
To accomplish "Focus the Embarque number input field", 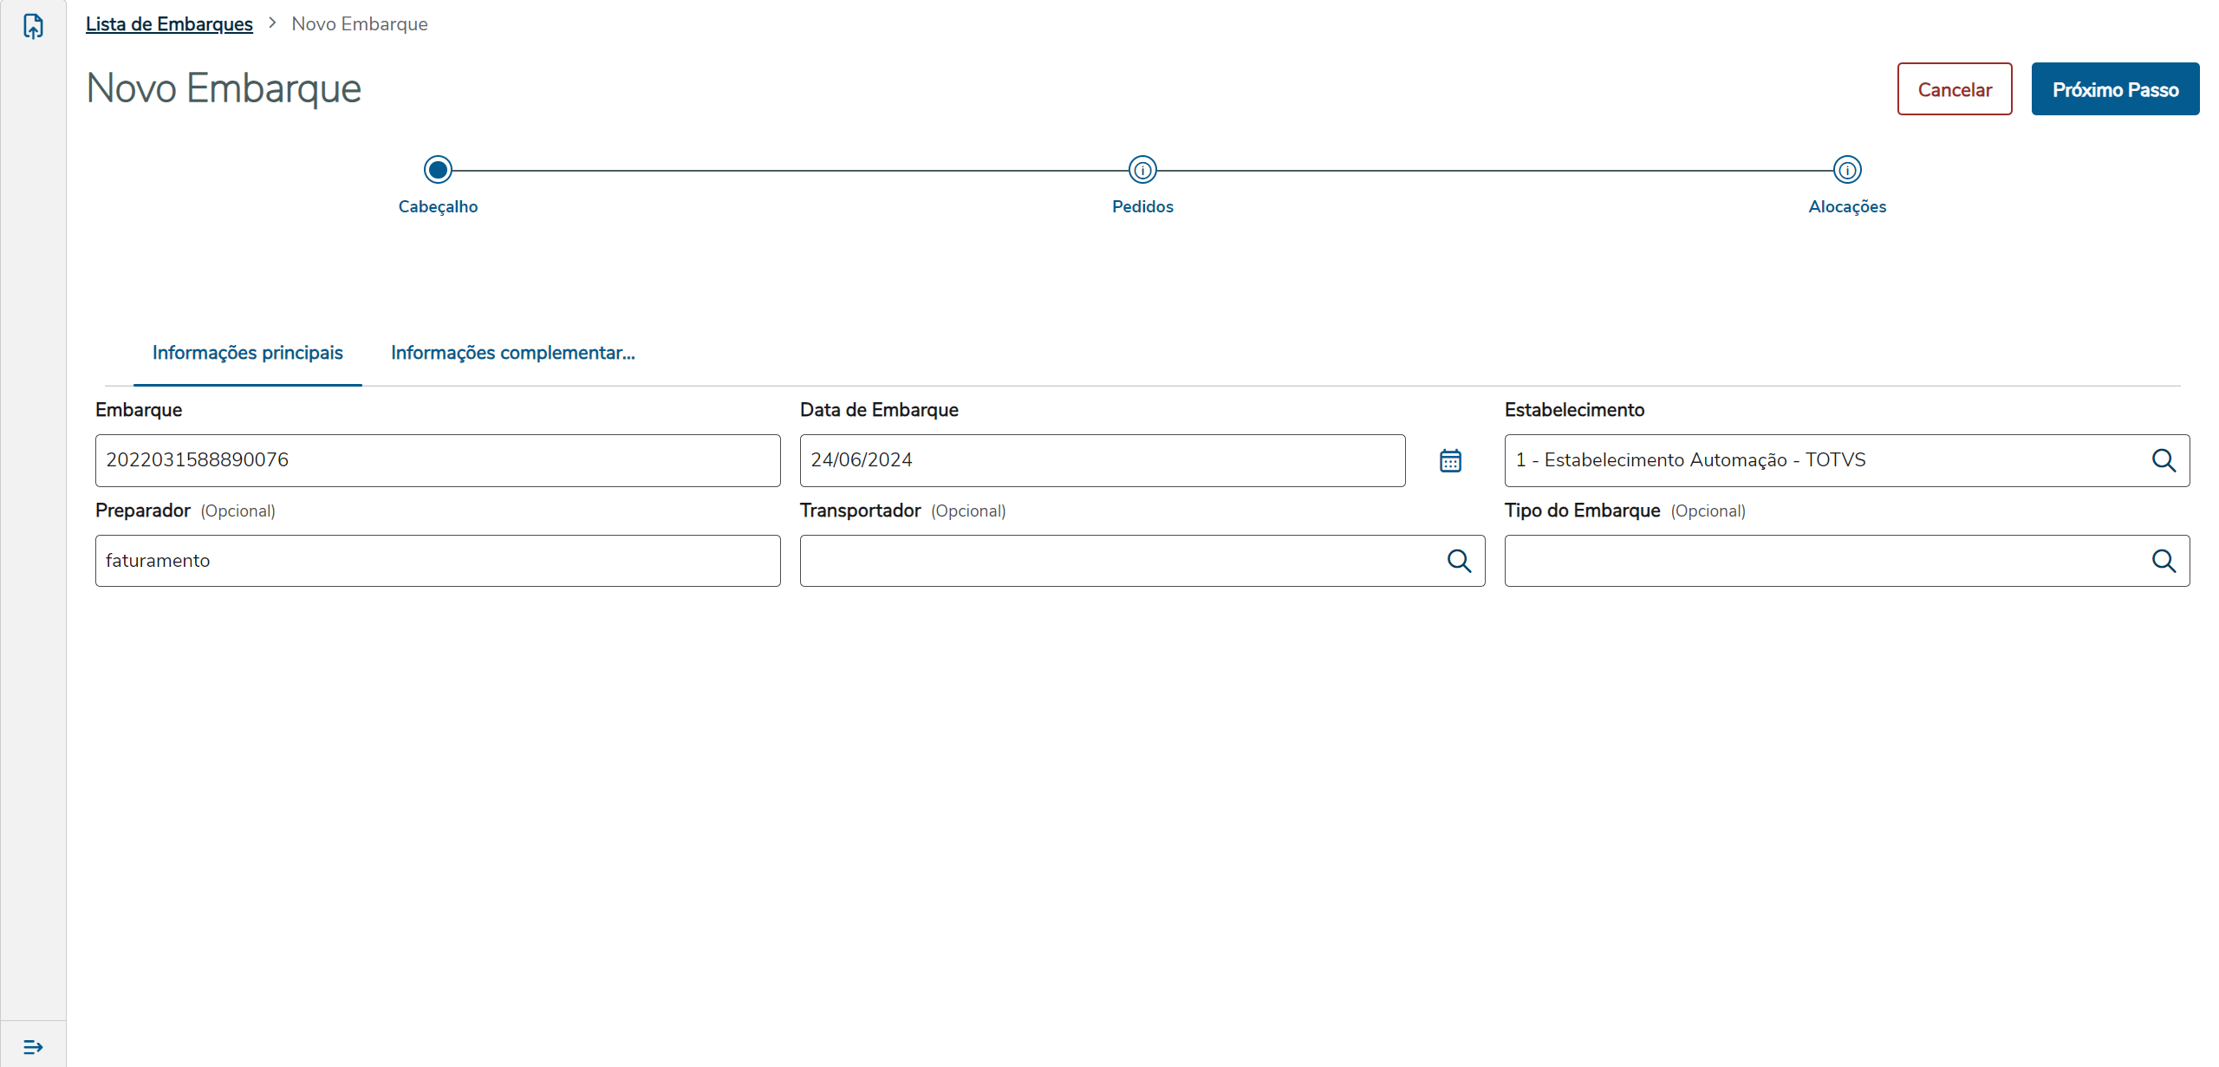I will click(438, 460).
